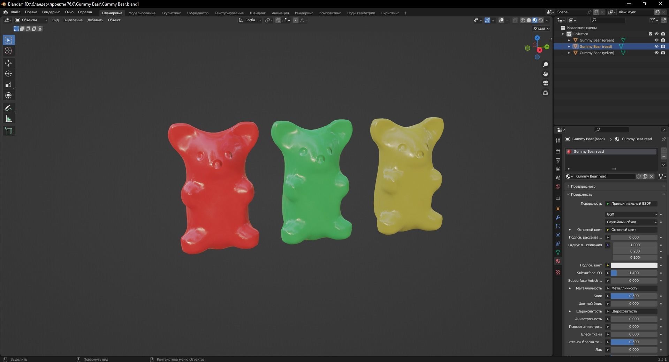Click the pan view hand icon
Screen dimensions: 669x362
(546, 74)
